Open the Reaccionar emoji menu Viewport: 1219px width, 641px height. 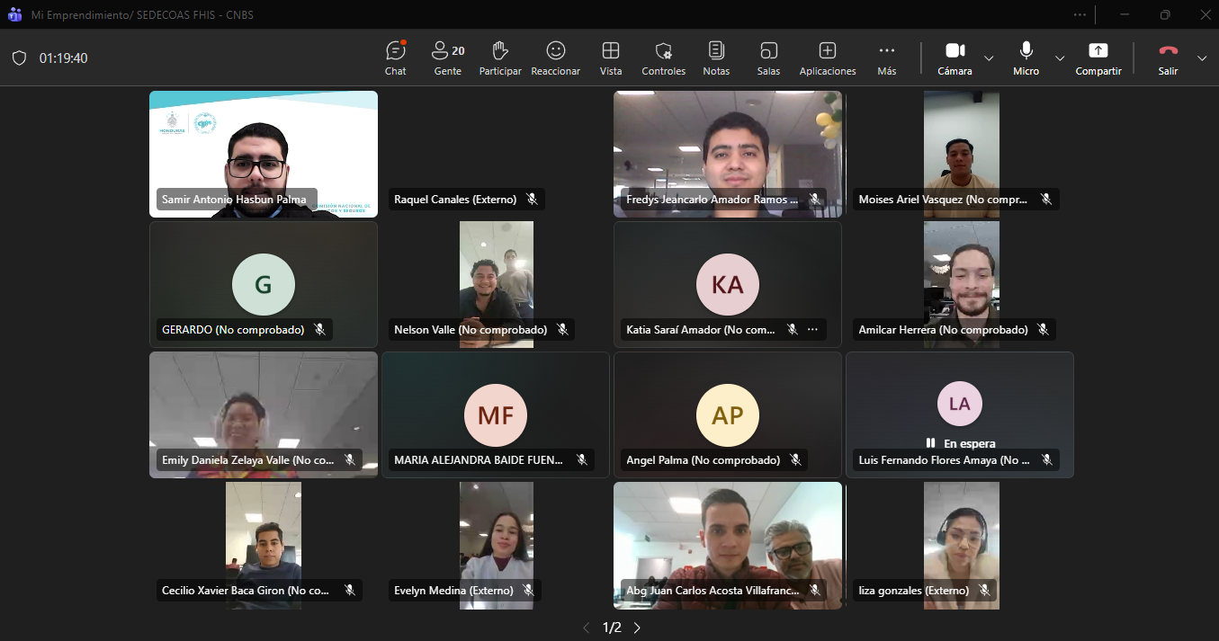(555, 58)
